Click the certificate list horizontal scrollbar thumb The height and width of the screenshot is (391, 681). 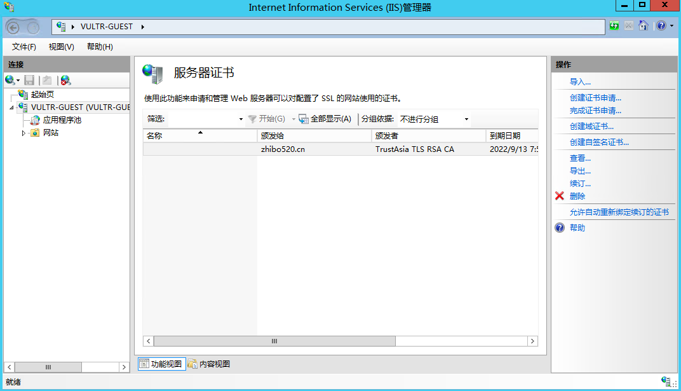274,341
